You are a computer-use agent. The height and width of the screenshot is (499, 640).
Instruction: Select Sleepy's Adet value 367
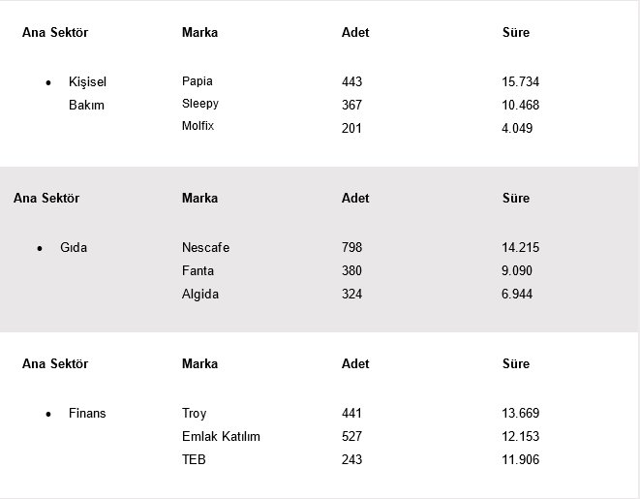pos(351,106)
